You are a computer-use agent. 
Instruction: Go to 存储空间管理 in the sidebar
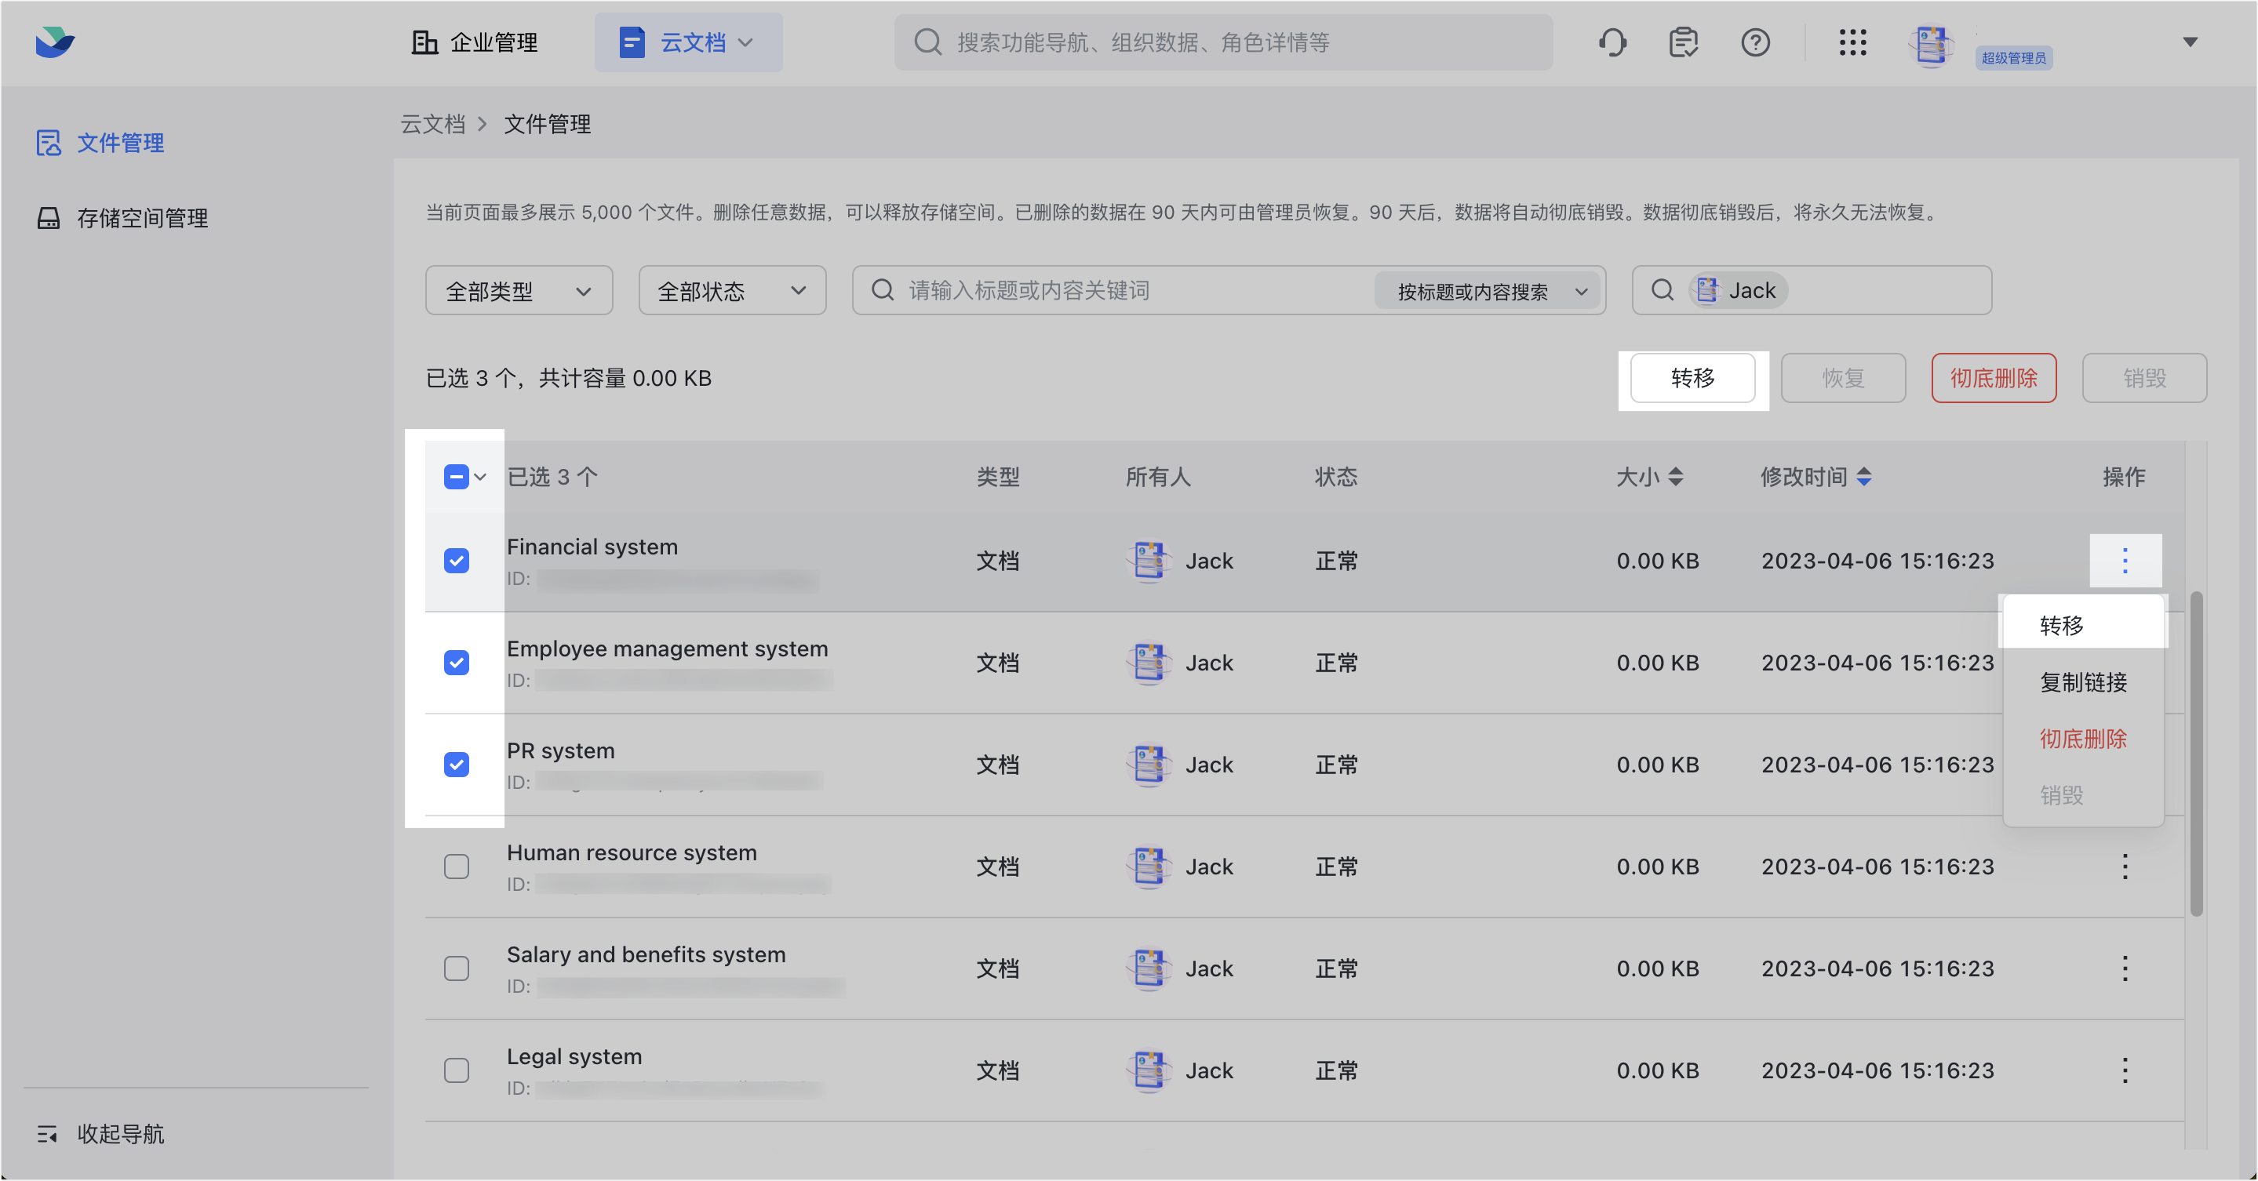pyautogui.click(x=142, y=218)
